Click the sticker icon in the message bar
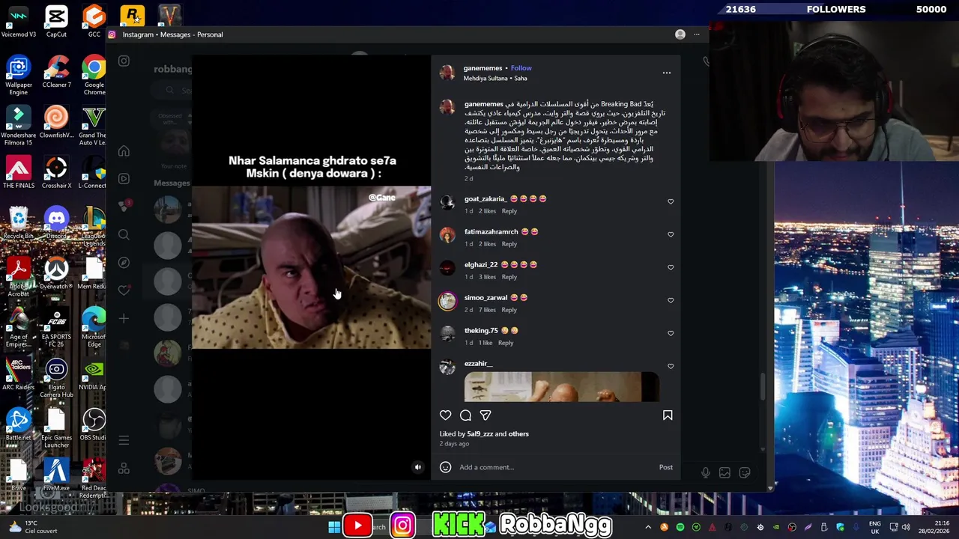Viewport: 959px width, 539px height. [745, 472]
